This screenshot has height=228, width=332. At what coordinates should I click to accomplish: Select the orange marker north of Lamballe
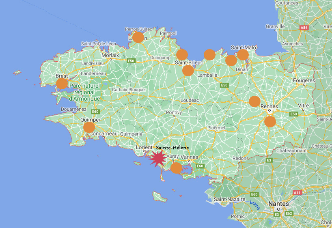(209, 54)
